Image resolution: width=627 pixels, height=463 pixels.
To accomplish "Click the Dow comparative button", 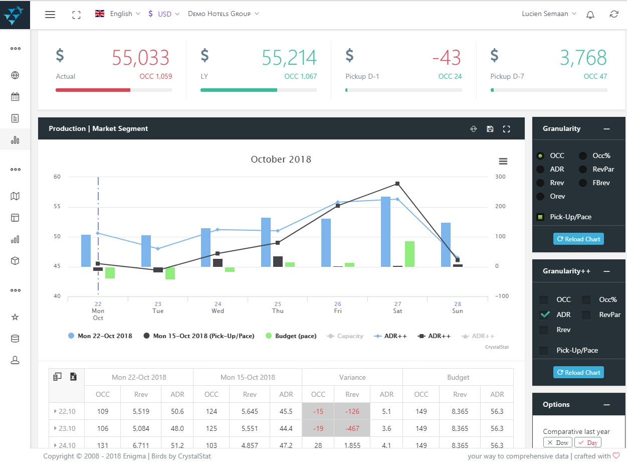I will (557, 442).
